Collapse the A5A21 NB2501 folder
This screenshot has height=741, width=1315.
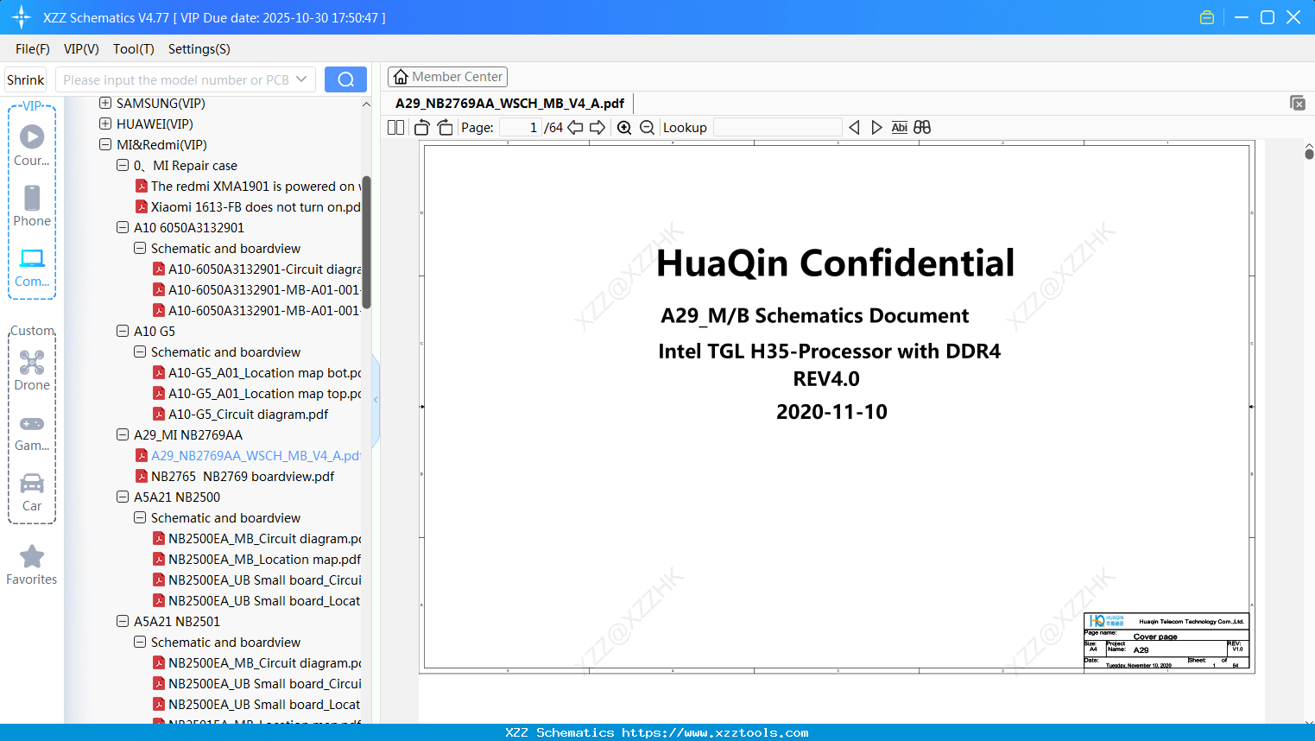[x=123, y=622]
